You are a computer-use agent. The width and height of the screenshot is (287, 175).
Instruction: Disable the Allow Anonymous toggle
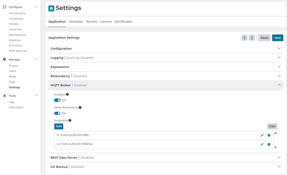click(x=57, y=113)
